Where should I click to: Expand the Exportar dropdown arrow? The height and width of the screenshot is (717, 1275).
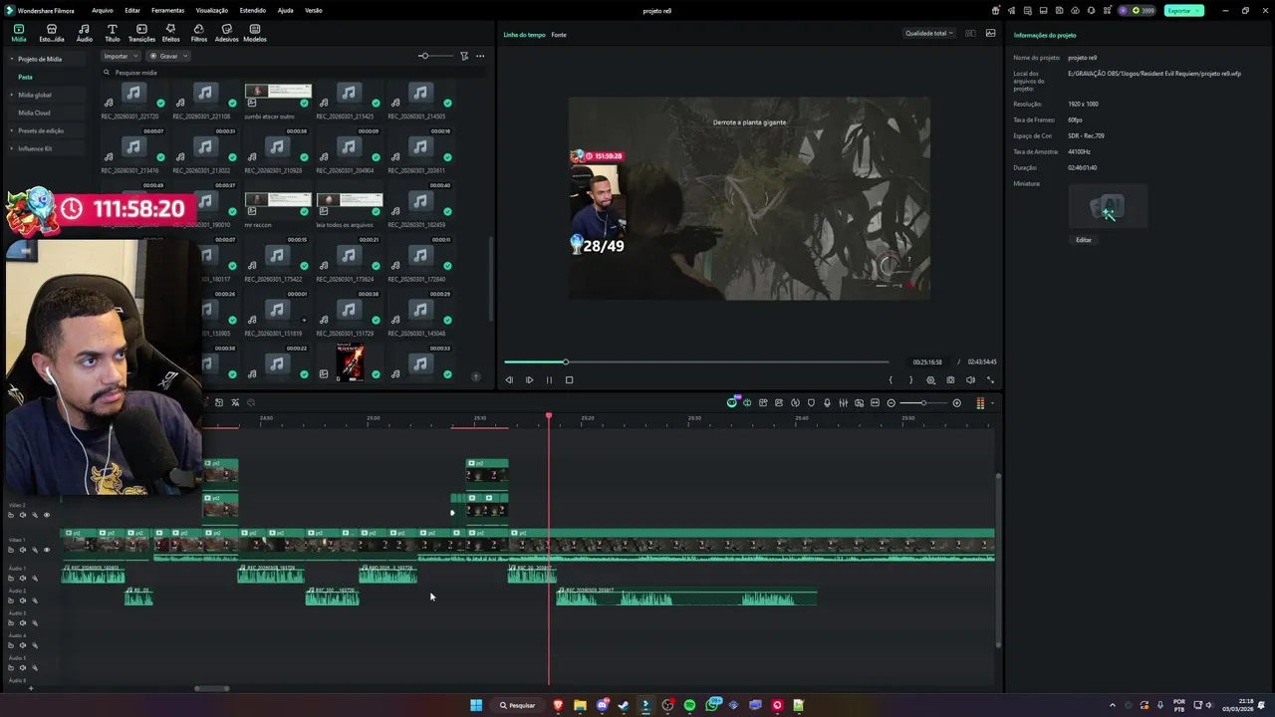1198,10
